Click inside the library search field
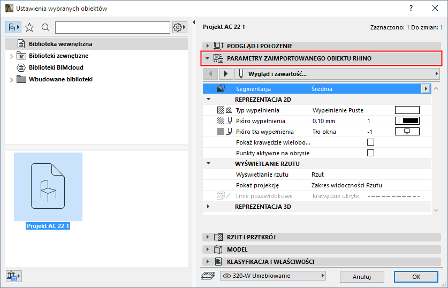Screen dimensions: 448x288 click(x=112, y=27)
